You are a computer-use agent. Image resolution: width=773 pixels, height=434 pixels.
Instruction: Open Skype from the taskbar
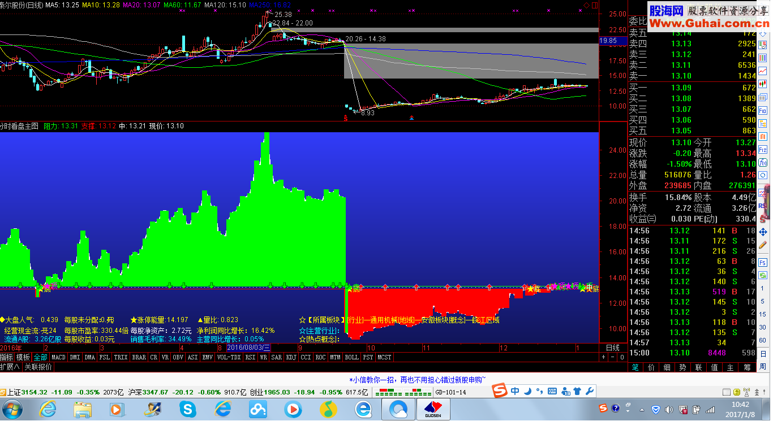tap(187, 408)
